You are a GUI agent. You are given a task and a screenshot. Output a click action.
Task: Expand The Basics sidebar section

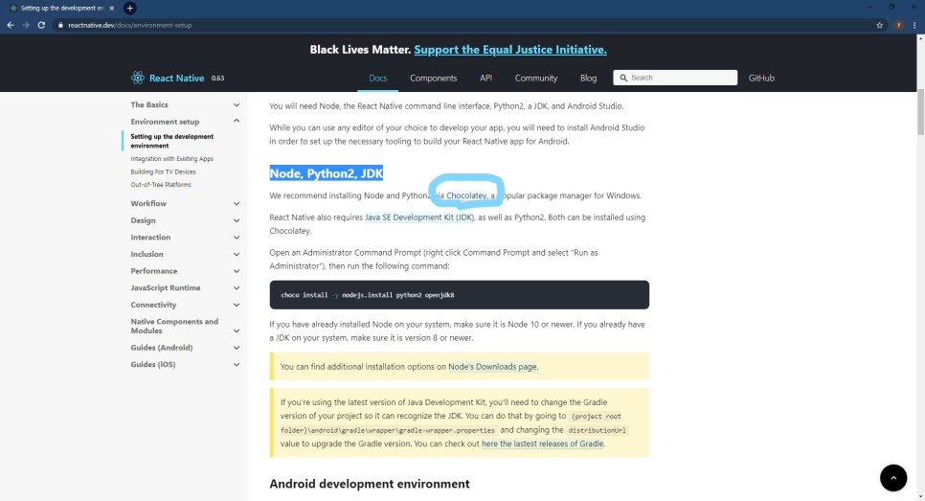[x=184, y=104]
